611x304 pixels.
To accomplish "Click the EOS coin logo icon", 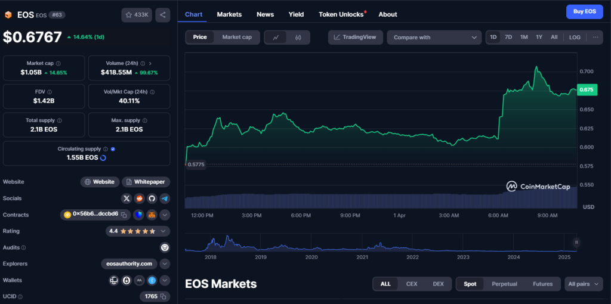I will [x=8, y=15].
